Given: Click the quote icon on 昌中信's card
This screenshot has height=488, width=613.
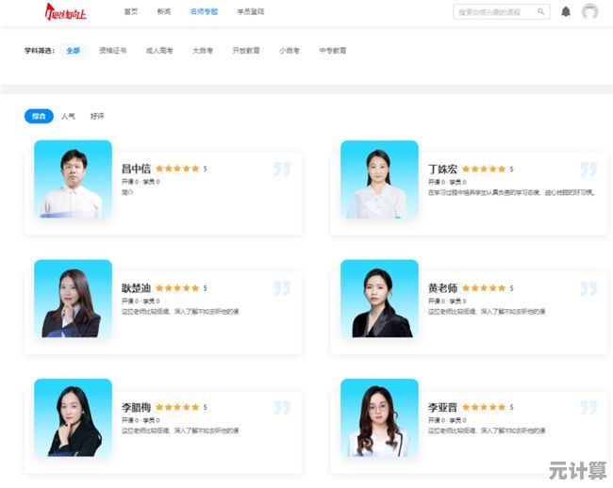Looking at the screenshot, I should [x=282, y=170].
